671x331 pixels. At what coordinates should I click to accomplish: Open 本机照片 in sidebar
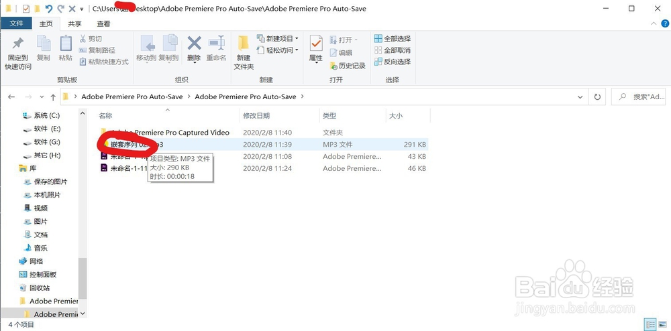42,195
